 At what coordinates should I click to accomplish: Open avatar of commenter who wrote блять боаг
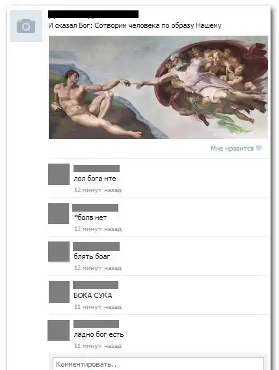[59, 252]
